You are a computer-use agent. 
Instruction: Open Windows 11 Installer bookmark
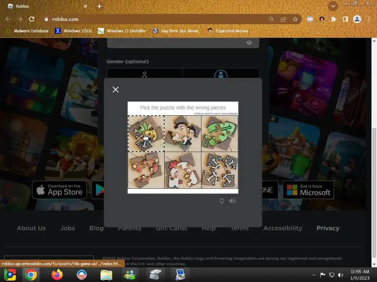[x=122, y=31]
